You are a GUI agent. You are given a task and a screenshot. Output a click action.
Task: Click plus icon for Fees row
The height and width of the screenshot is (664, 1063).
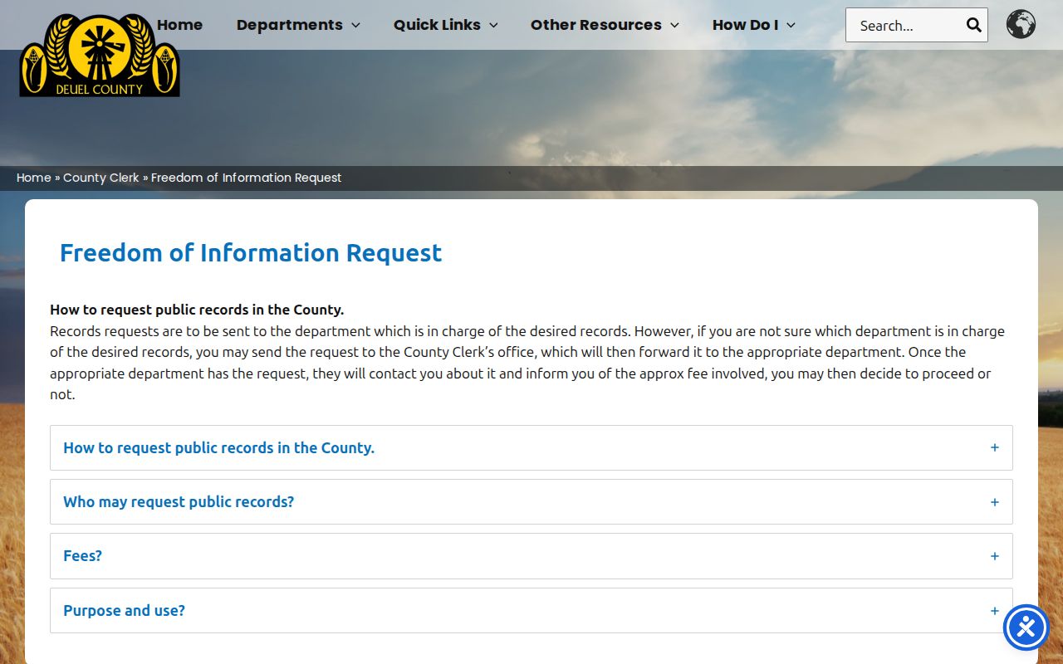pyautogui.click(x=994, y=556)
